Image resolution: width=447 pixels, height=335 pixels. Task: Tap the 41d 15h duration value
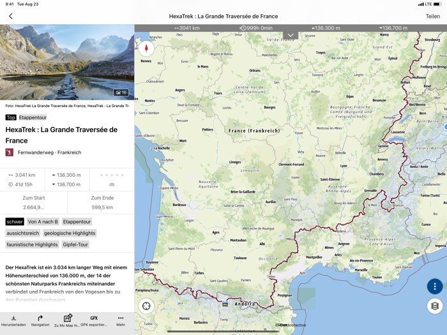pyautogui.click(x=24, y=184)
